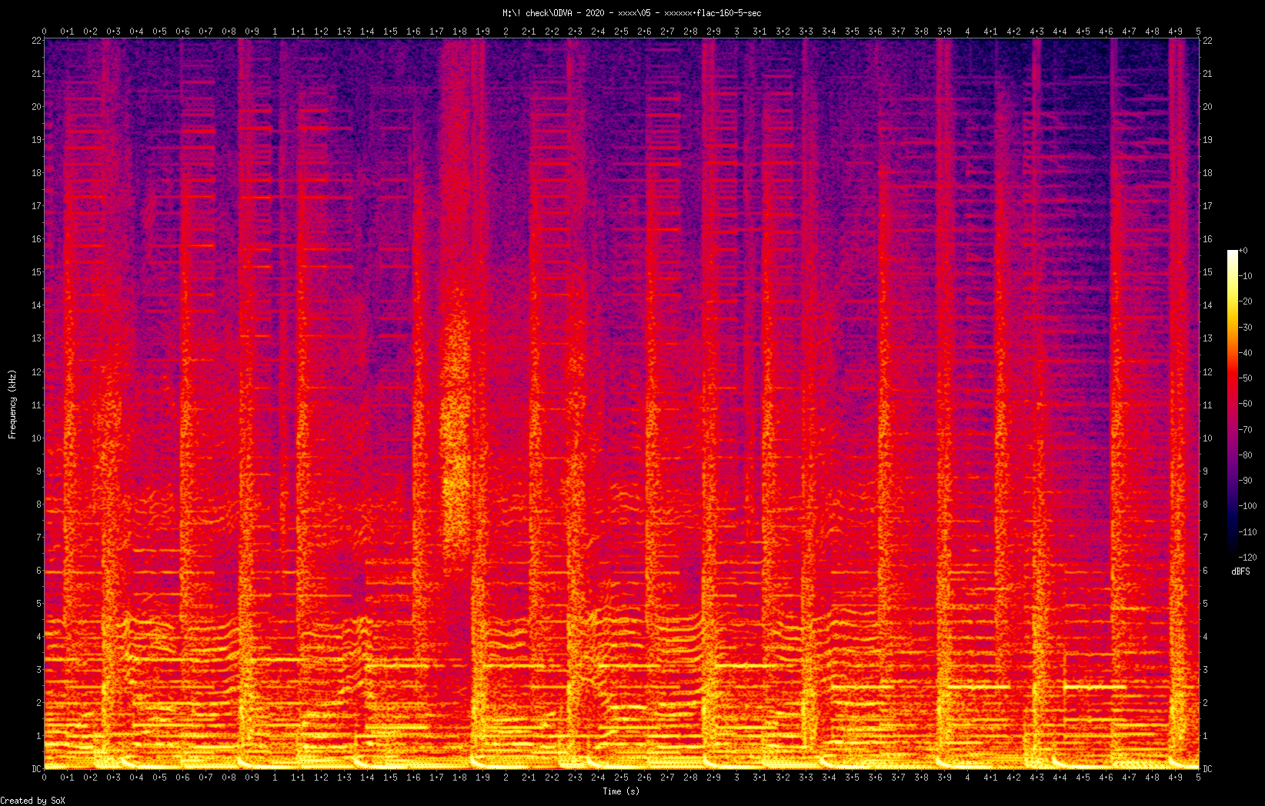Click the "8" tick on the left frequency axis
This screenshot has height=806, width=1265.
pyautogui.click(x=38, y=505)
